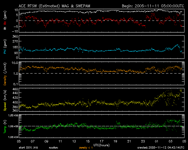Viewport: 188px width, 150px height.
Task: Click the 13 hour tick on time axis
Action: coord(74,141)
